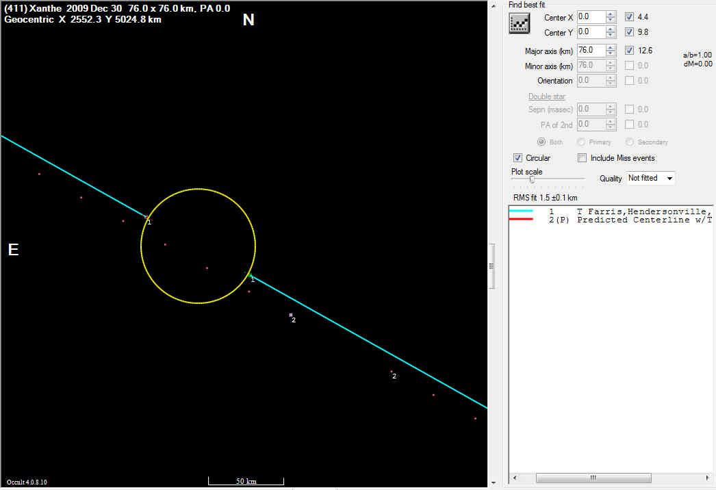Toggle the Center X fit checkbox

click(629, 17)
